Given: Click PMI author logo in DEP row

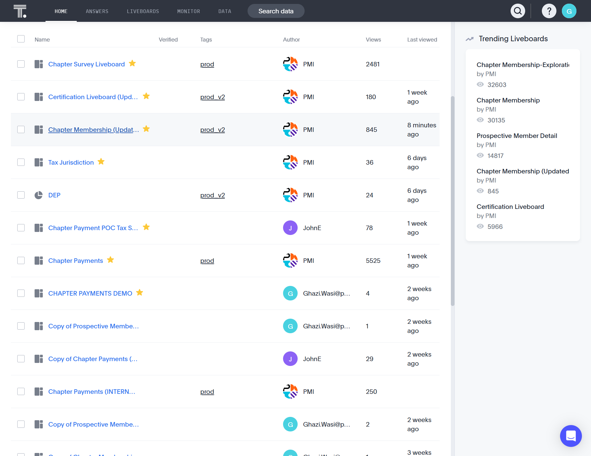Looking at the screenshot, I should pos(290,195).
